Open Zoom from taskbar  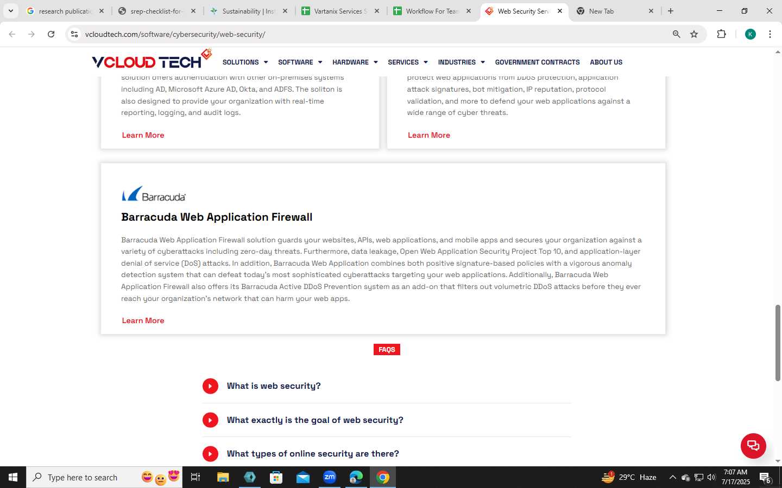tap(330, 477)
